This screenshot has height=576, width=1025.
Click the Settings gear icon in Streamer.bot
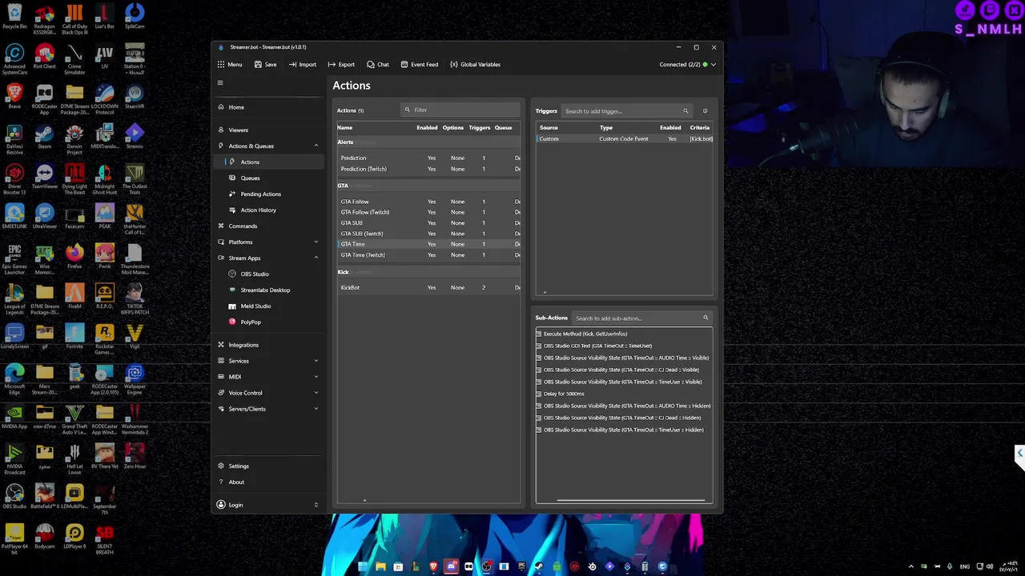[221, 466]
